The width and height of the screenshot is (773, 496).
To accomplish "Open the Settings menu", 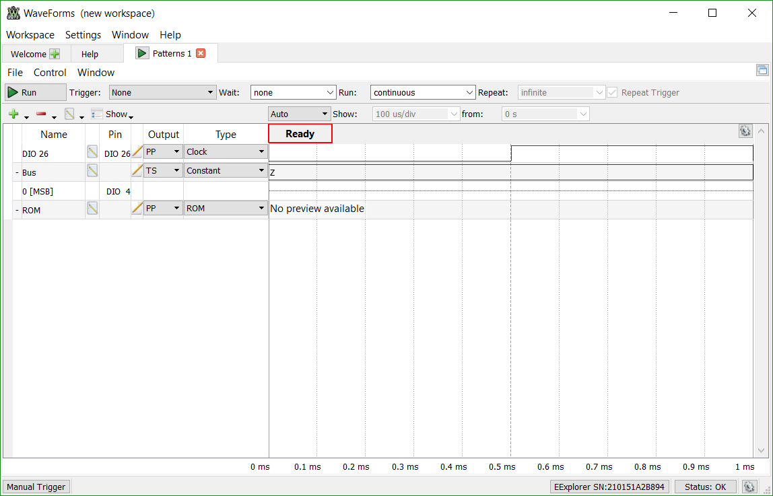I will [x=83, y=35].
